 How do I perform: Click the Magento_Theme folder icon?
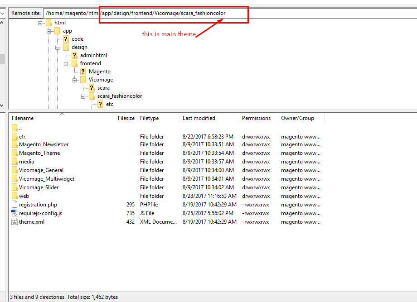(15, 153)
